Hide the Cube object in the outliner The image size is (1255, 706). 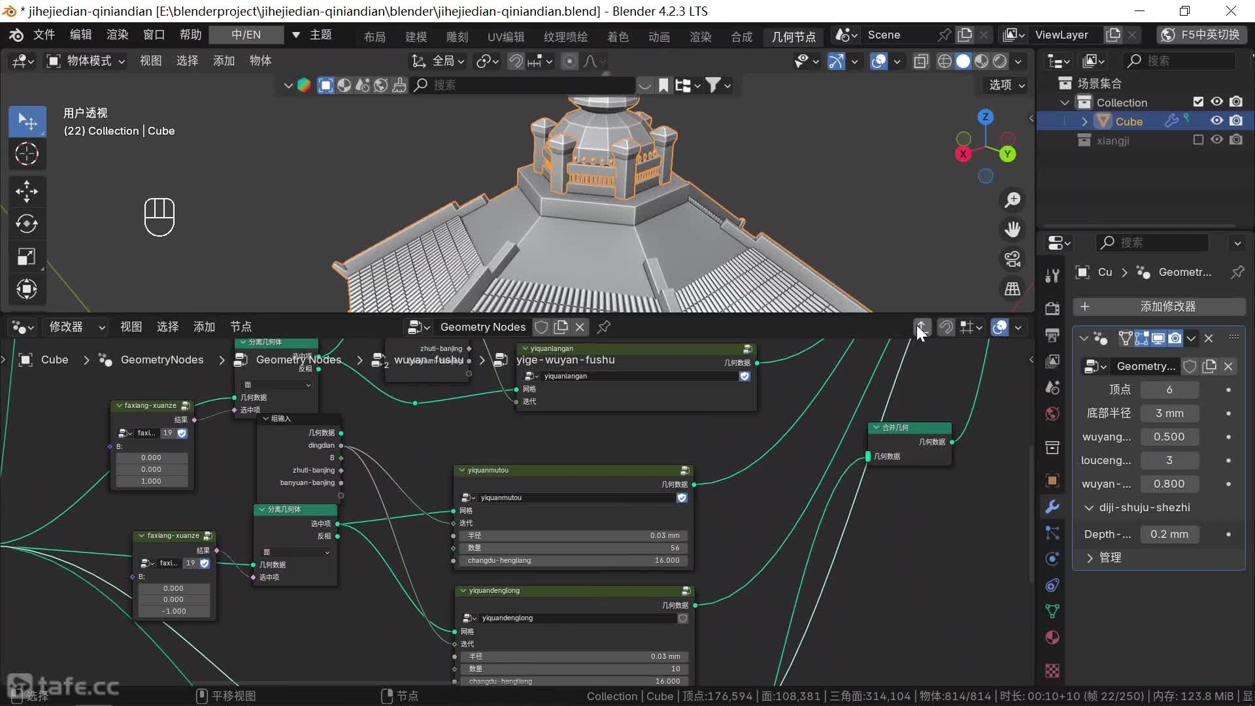[1216, 121]
